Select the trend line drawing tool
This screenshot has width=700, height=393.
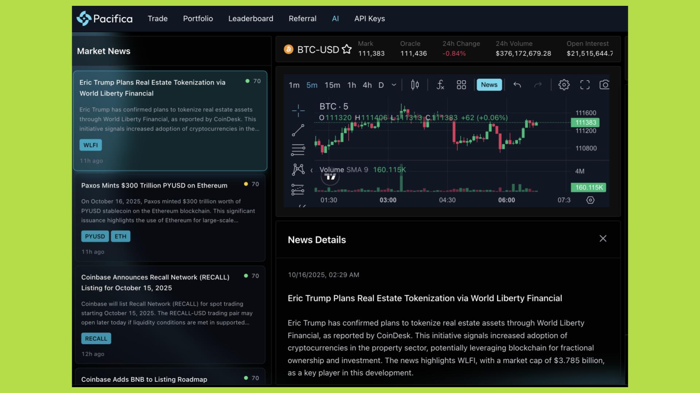point(298,130)
